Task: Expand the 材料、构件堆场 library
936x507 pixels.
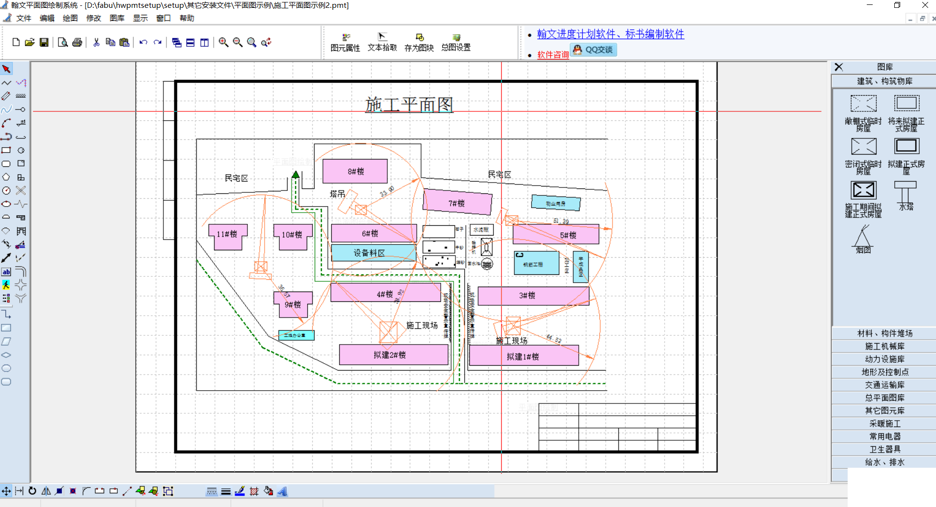Action: [x=884, y=333]
